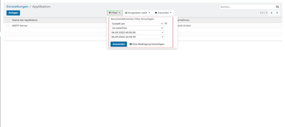Navigate to Einstellungen breadcrumb link
Screen dimensions: 285x127
17,6
